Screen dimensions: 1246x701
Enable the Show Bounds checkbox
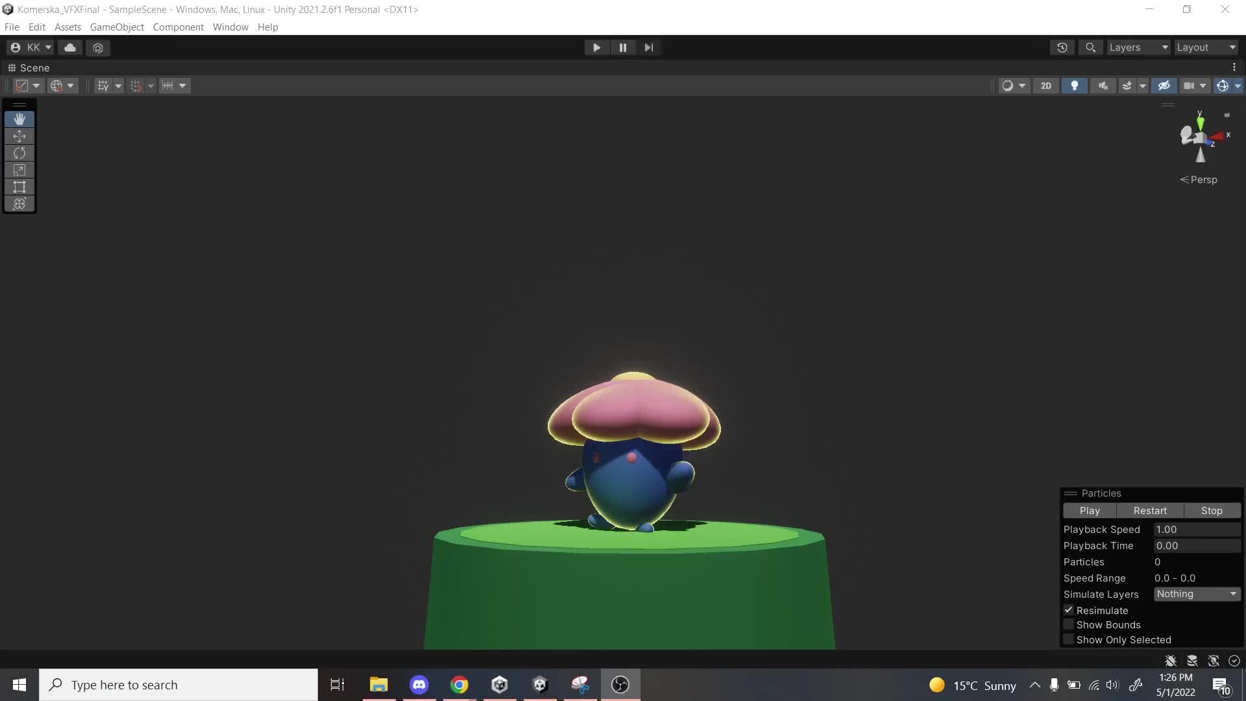click(x=1069, y=624)
